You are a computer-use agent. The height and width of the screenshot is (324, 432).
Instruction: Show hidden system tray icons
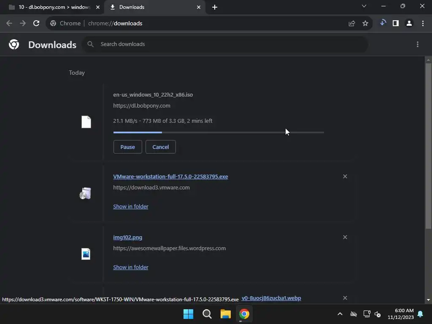[340, 314]
